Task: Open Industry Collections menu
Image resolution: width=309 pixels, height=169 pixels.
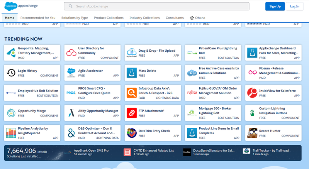Action: pyautogui.click(x=144, y=18)
